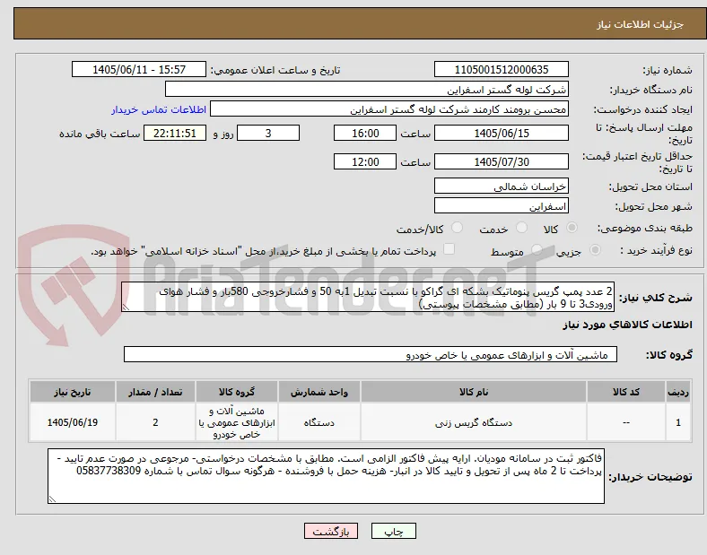Click the بازگشت (back) button
This screenshot has height=555, width=707.
click(331, 531)
